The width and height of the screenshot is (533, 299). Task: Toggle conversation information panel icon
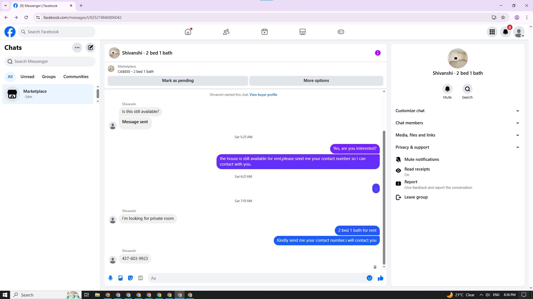click(378, 53)
